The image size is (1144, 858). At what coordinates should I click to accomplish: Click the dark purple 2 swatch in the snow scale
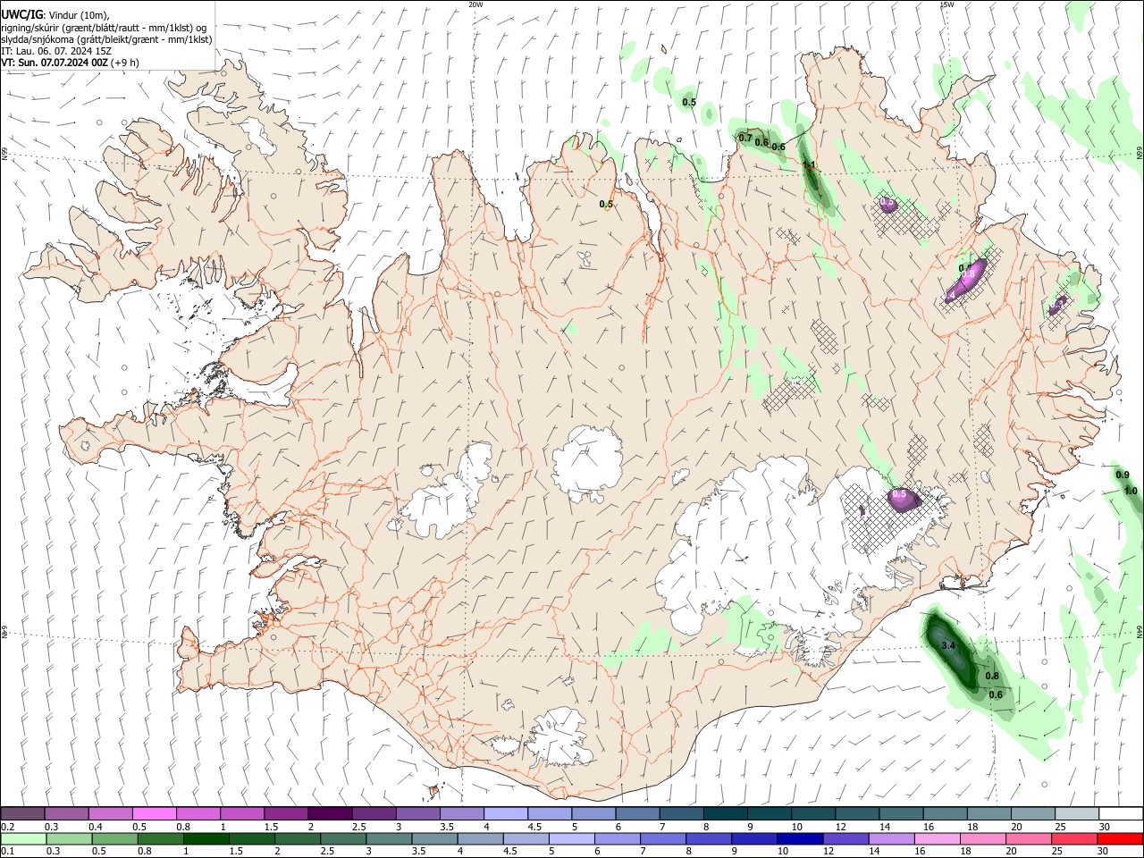330,813
